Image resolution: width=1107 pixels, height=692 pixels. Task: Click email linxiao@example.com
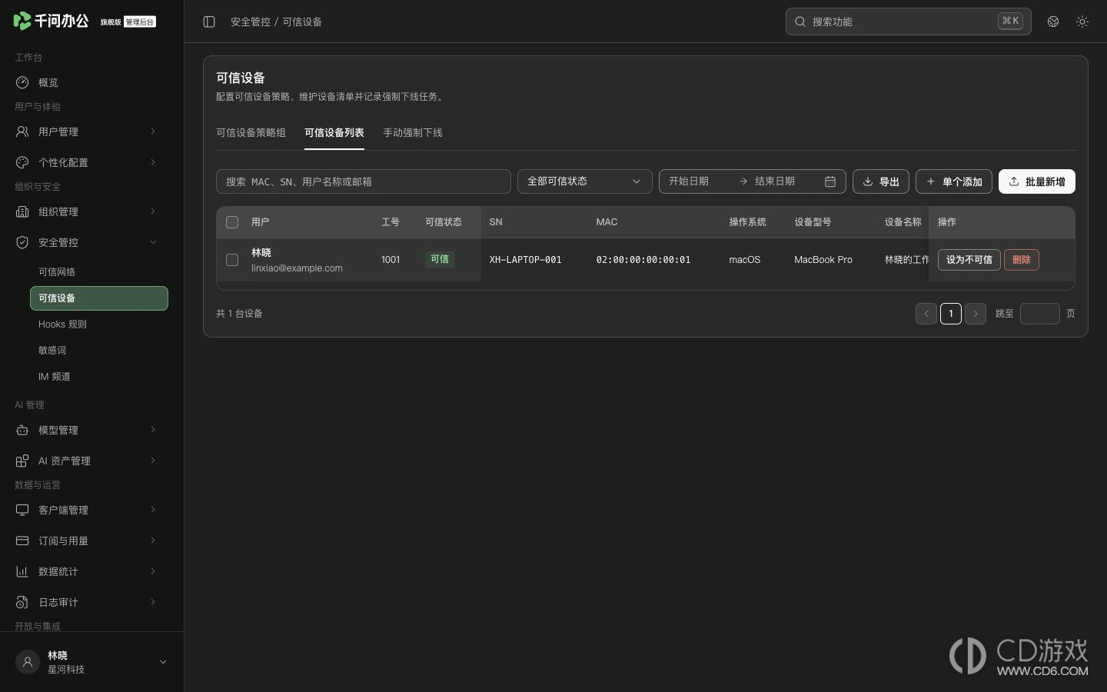coord(297,268)
